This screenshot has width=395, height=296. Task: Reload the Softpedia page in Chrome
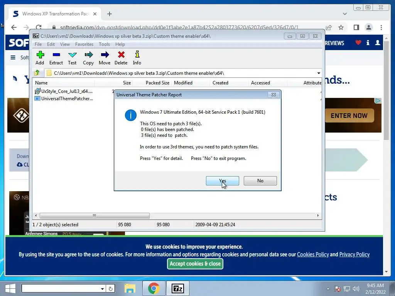39,27
